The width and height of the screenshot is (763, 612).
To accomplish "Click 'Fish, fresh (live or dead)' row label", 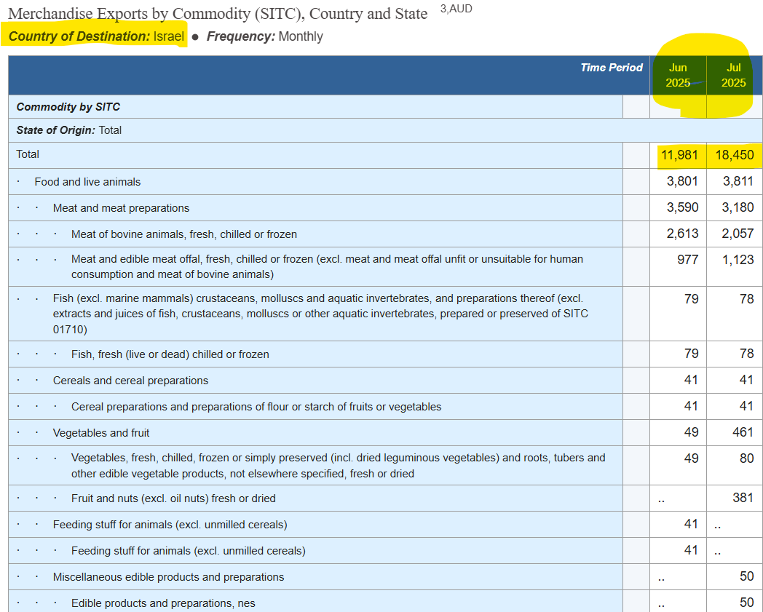I will 170,354.
